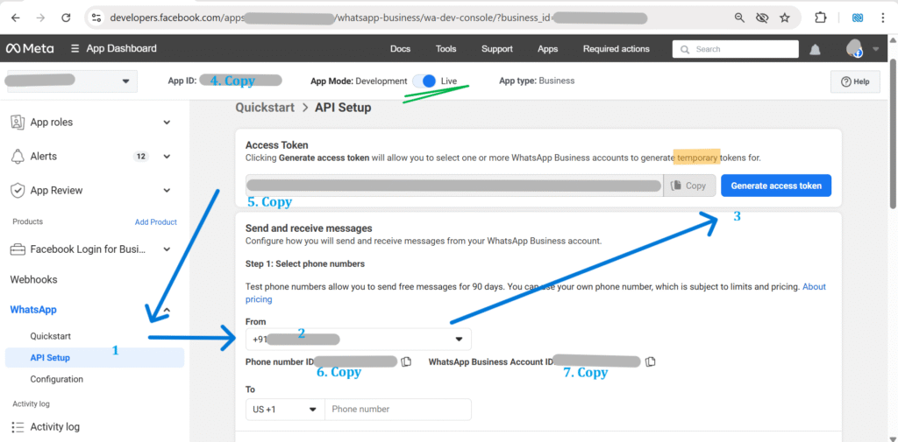Click the To phone number field
The height and width of the screenshot is (442, 898).
[x=397, y=409]
